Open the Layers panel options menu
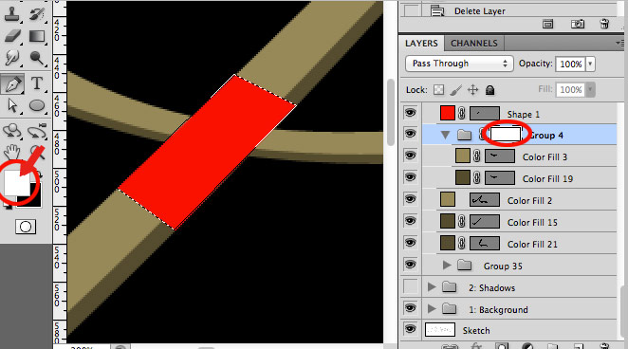This screenshot has height=349, width=628. click(x=620, y=43)
